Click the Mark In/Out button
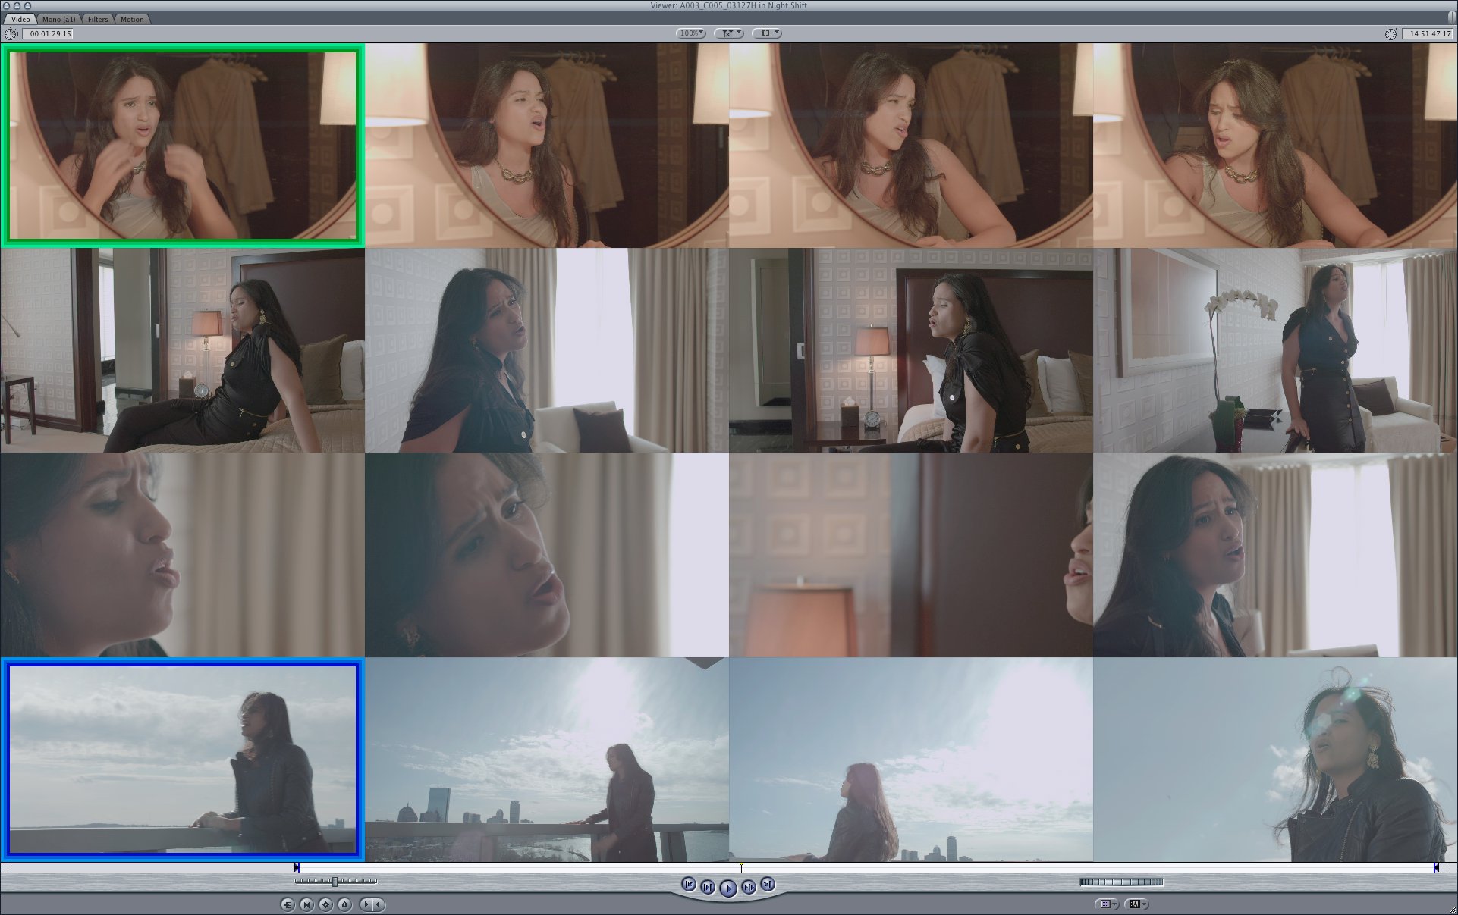The width and height of the screenshot is (1458, 915). 372,904
